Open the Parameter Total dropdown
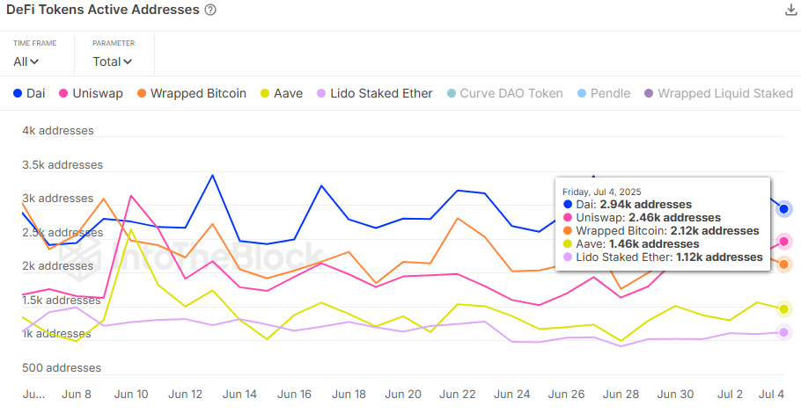This screenshot has height=413, width=801. click(113, 62)
